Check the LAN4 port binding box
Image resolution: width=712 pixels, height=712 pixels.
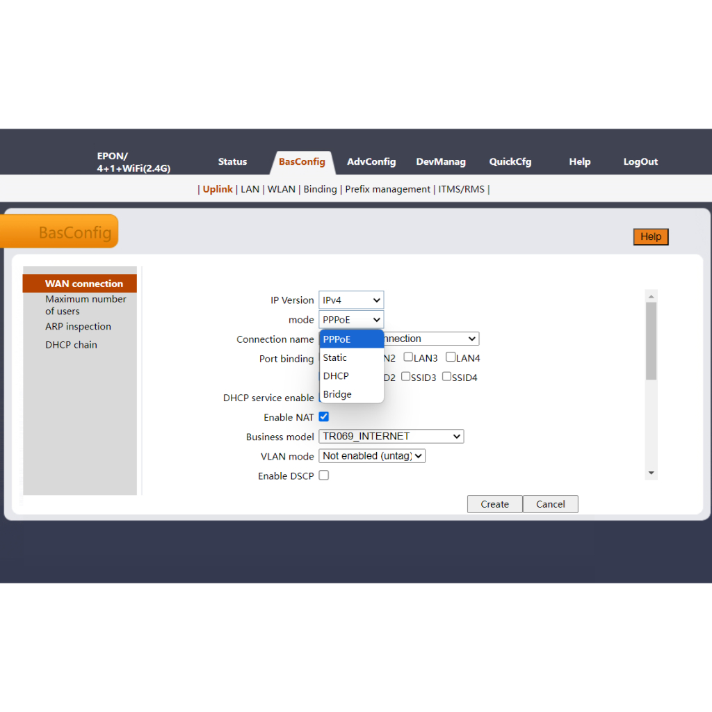coord(451,357)
